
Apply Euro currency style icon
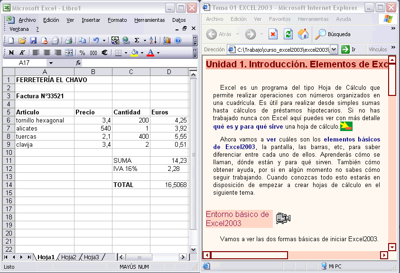click(x=104, y=53)
